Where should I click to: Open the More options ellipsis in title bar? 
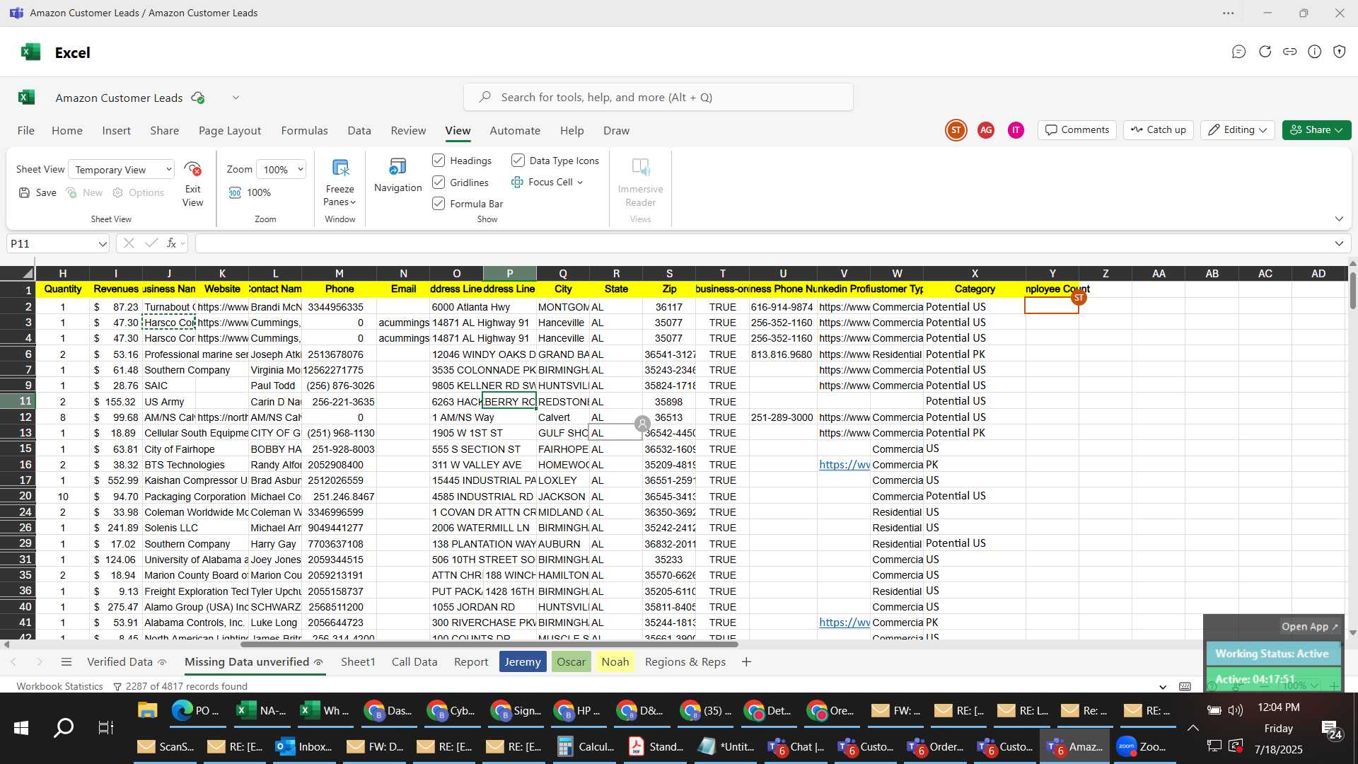(x=1229, y=13)
